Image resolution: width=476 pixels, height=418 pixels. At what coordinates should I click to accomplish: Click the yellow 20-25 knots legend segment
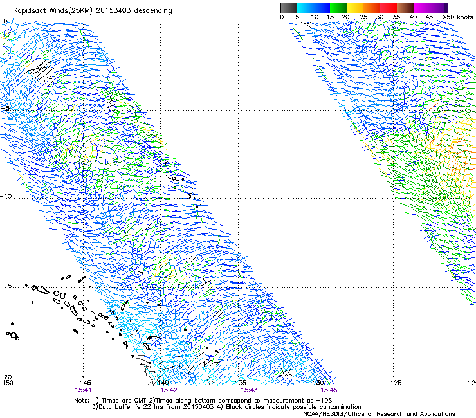pyautogui.click(x=355, y=8)
